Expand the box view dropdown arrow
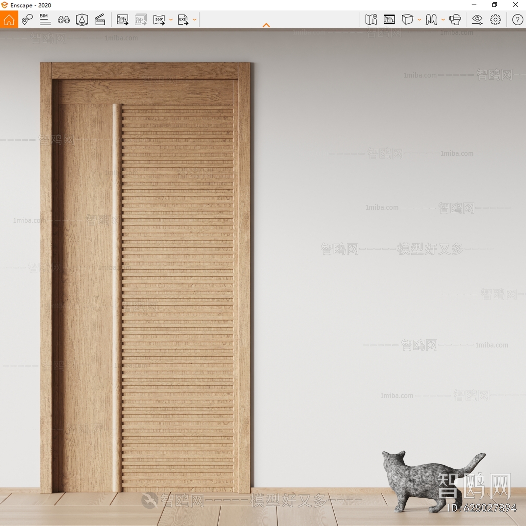The image size is (526, 526). (419, 20)
